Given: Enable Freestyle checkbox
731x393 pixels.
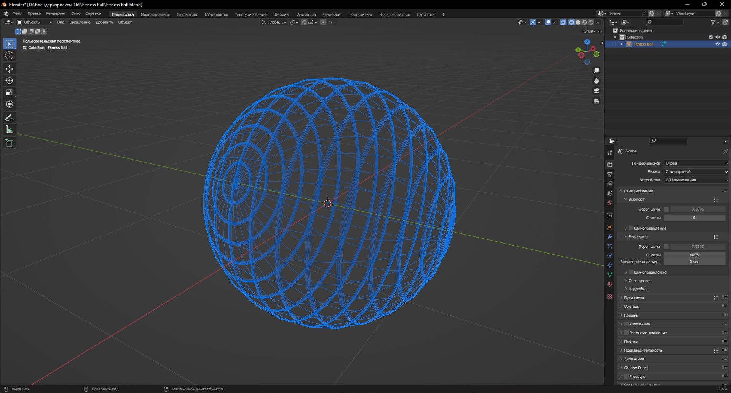Looking at the screenshot, I should 626,376.
